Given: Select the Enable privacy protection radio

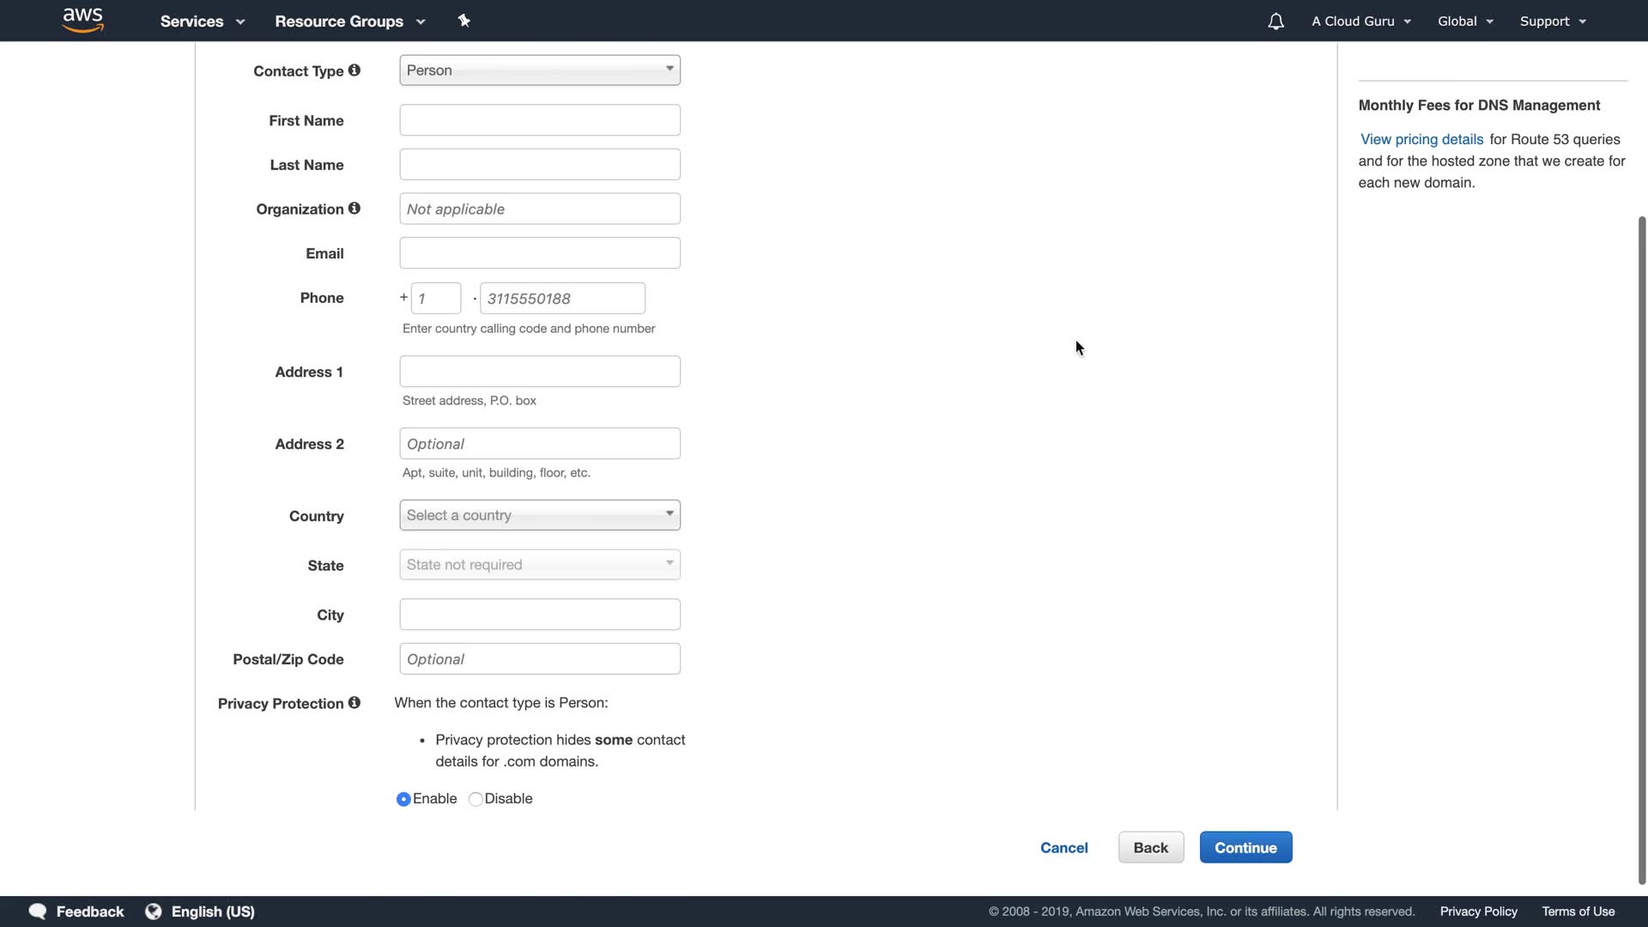Looking at the screenshot, I should coord(403,799).
